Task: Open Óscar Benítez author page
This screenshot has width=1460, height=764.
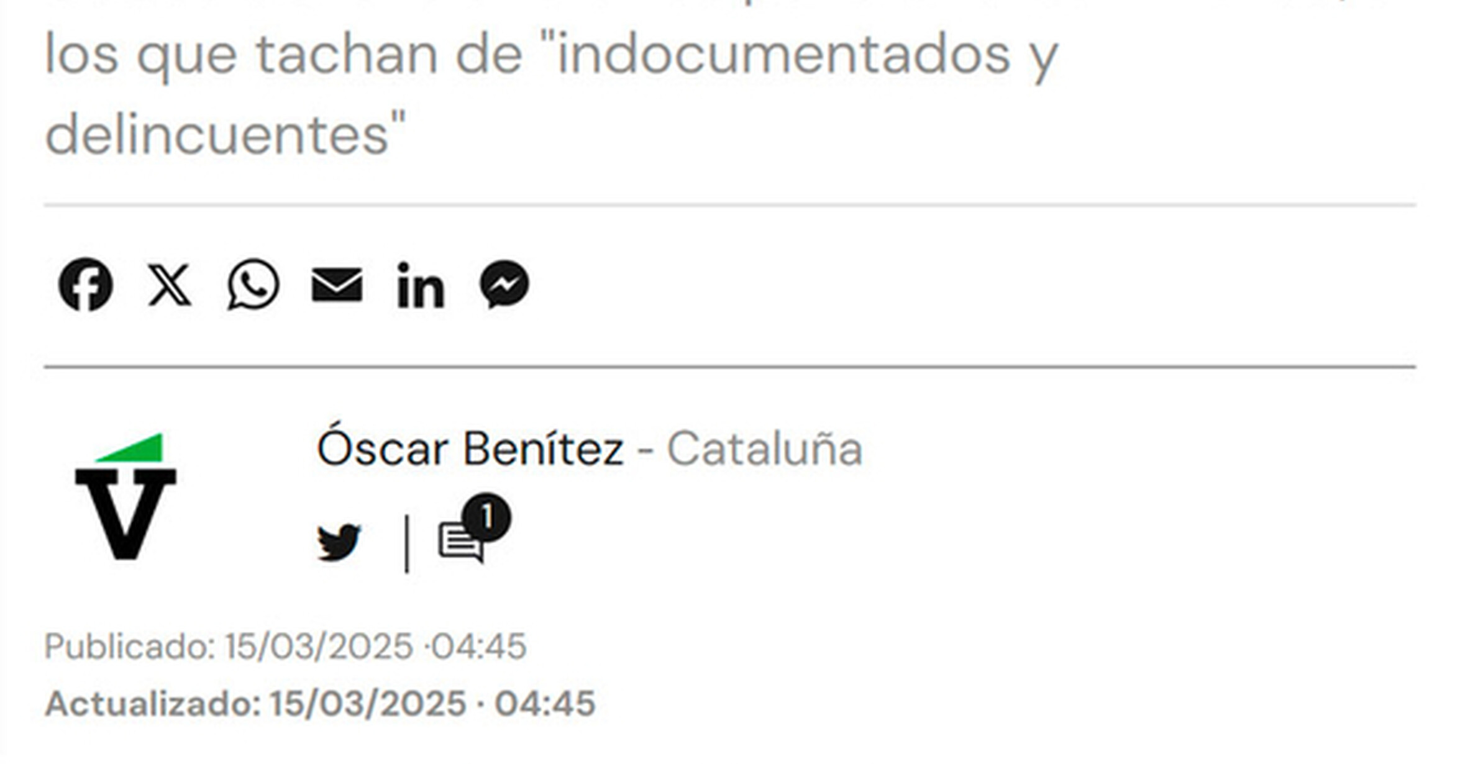Action: (470, 448)
